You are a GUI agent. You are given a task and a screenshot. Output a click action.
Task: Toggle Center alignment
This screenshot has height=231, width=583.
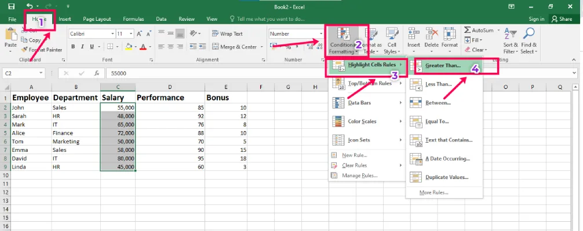pos(170,47)
